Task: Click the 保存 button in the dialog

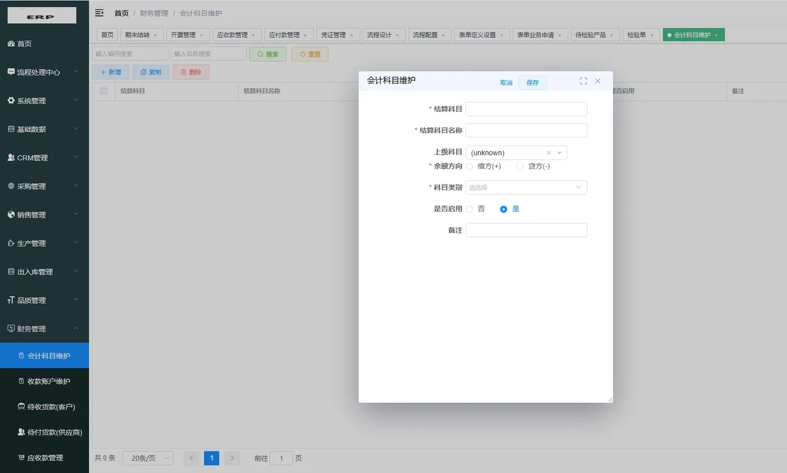Action: pyautogui.click(x=532, y=83)
